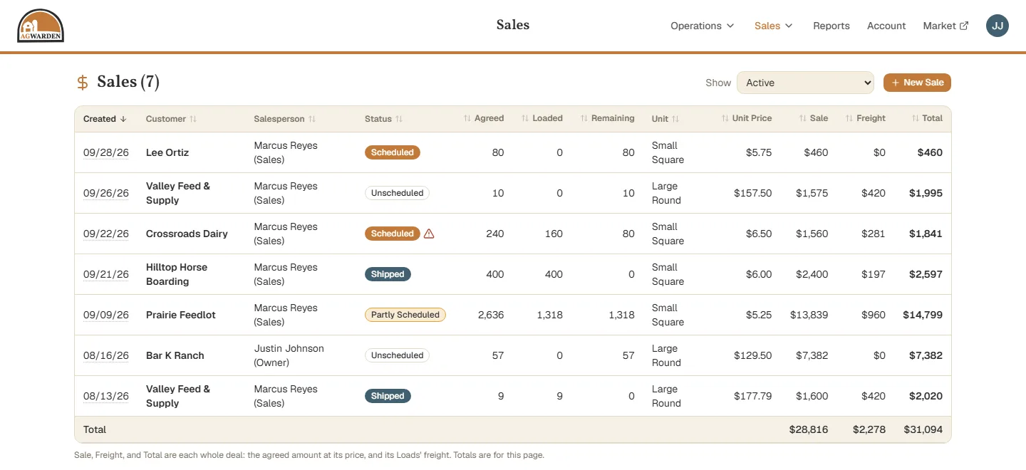Click the New Sale button
Image resolution: width=1026 pixels, height=470 pixels.
click(x=917, y=83)
